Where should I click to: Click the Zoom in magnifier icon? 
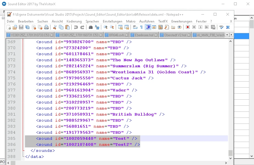click(105, 27)
